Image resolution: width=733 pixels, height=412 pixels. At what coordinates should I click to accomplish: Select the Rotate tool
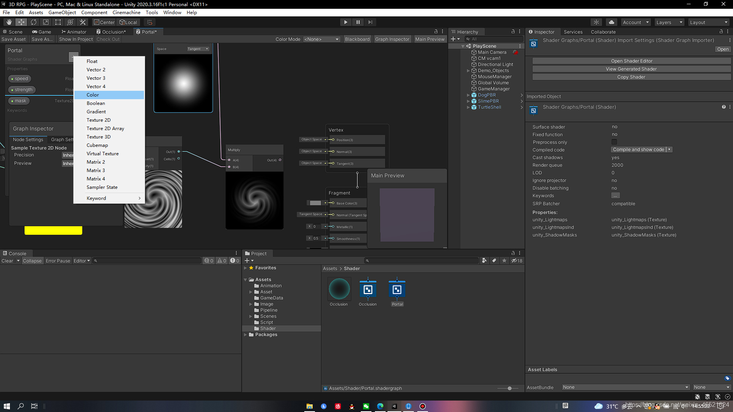point(34,22)
